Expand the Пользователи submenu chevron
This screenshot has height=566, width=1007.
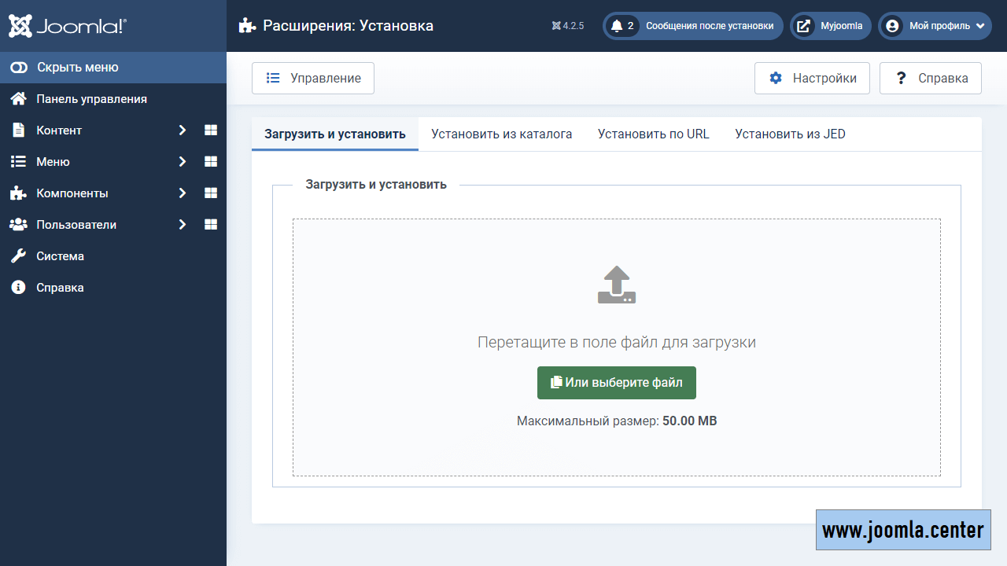[182, 225]
